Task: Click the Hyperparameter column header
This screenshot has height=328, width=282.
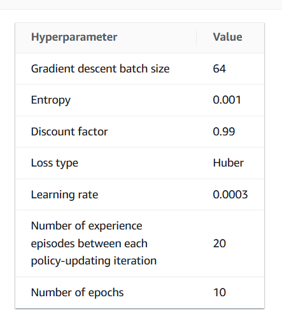Action: coord(74,38)
